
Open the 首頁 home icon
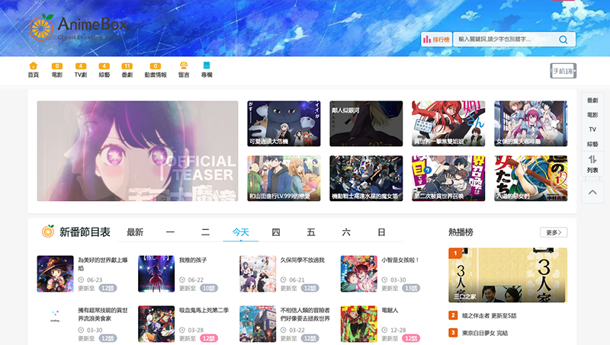tap(34, 65)
